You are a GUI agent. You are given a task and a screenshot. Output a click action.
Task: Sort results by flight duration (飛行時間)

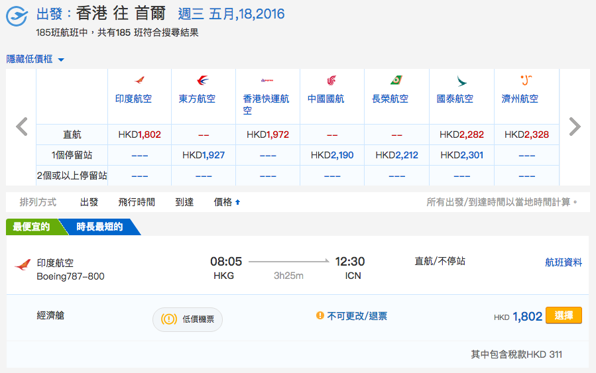click(137, 202)
